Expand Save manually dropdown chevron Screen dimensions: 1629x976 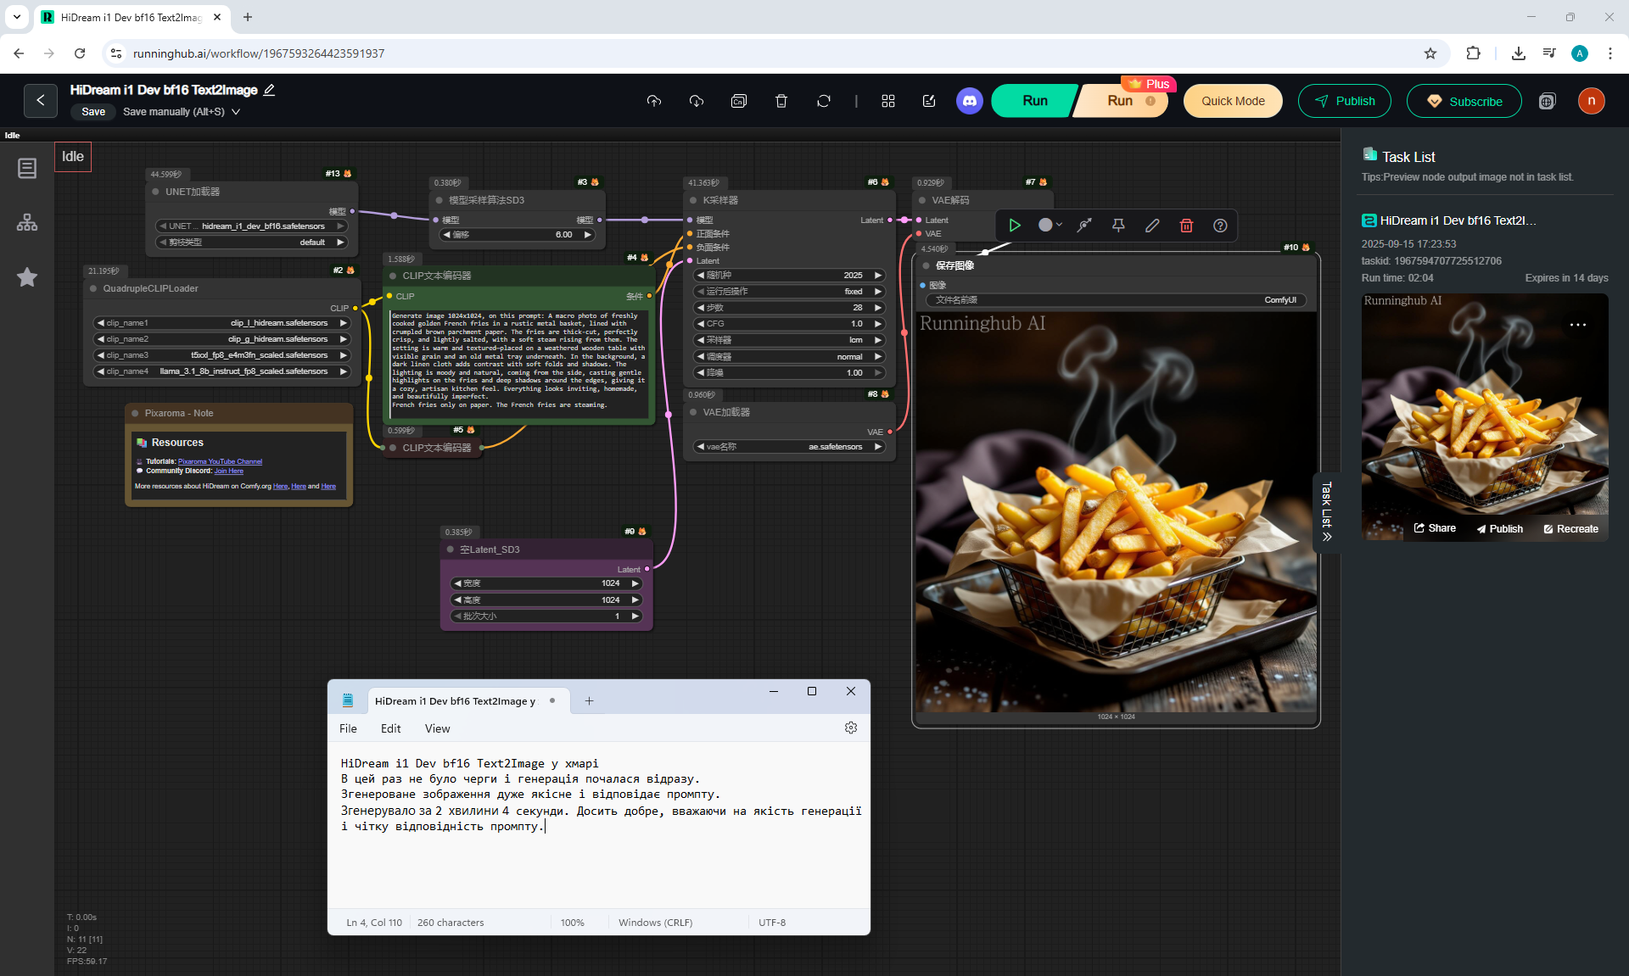pos(236,112)
